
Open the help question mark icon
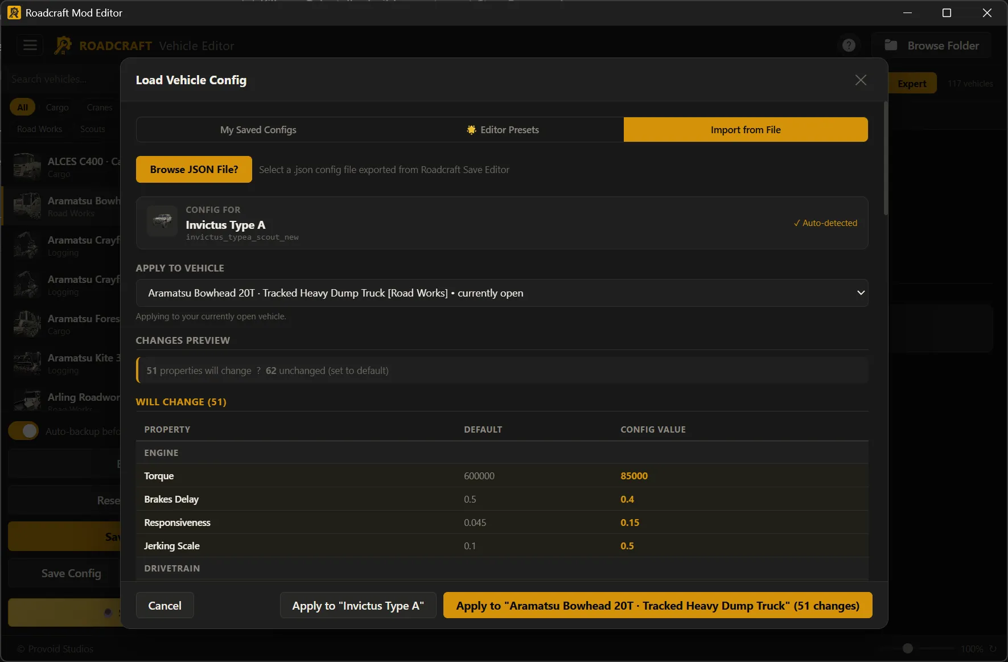click(849, 45)
